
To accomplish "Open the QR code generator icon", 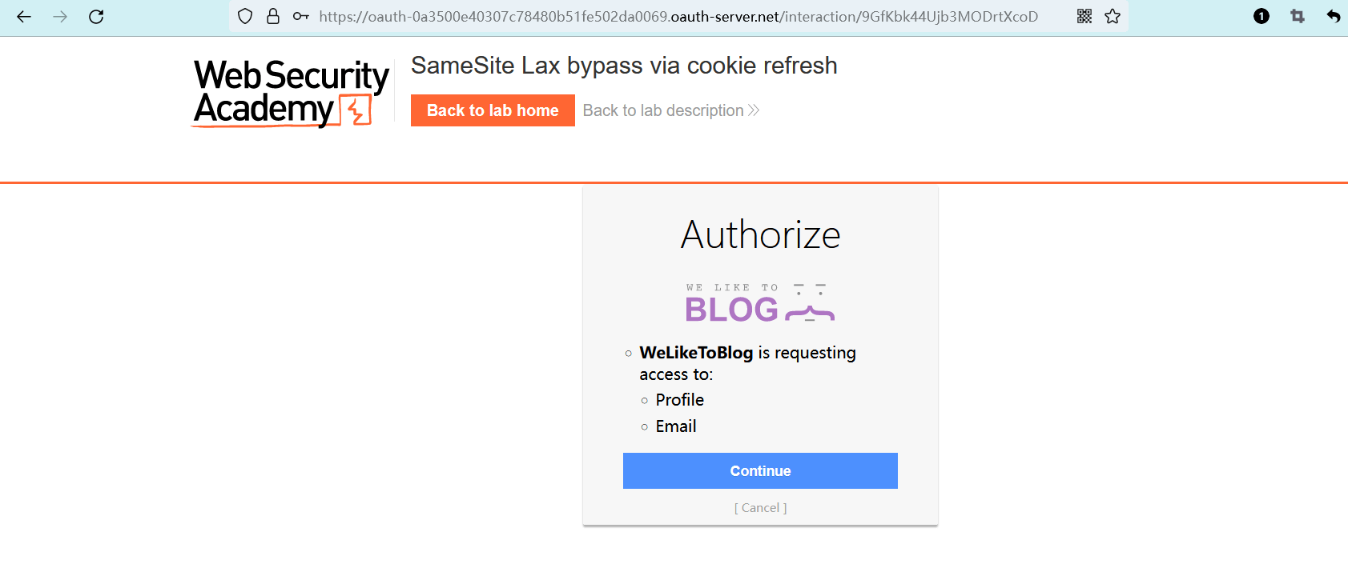I will [x=1084, y=16].
